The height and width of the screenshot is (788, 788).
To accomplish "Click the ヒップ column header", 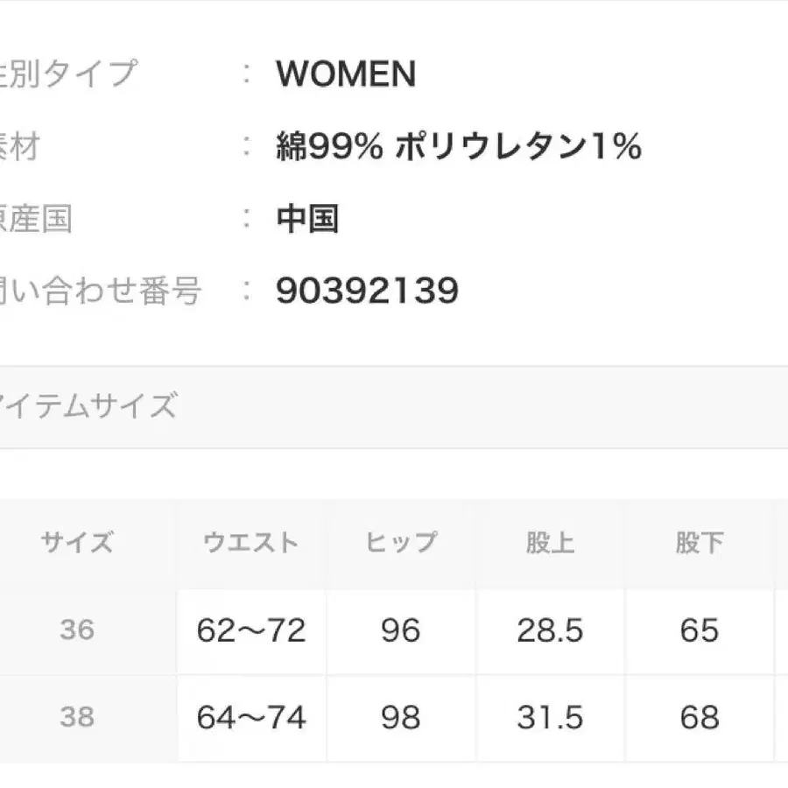I will [400, 543].
